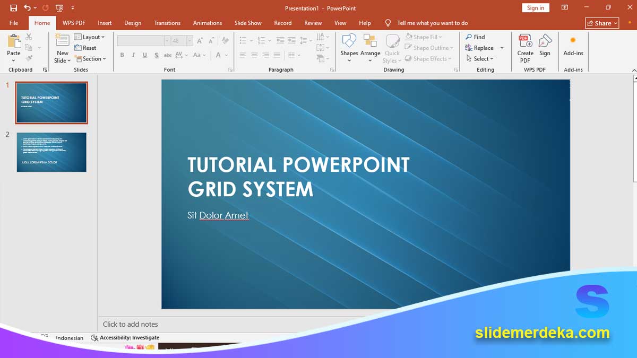This screenshot has width=637, height=358.
Task: Switch to the Insert tab
Action: pyautogui.click(x=105, y=23)
